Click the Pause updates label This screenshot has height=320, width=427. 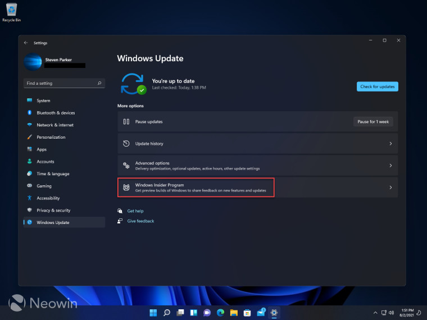[149, 122]
